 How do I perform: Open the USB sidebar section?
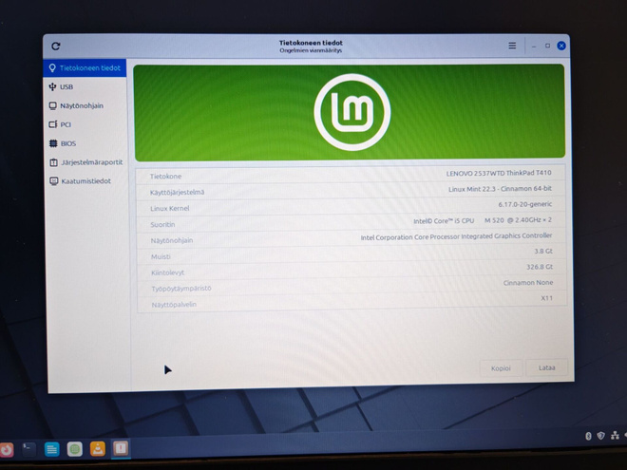85,86
